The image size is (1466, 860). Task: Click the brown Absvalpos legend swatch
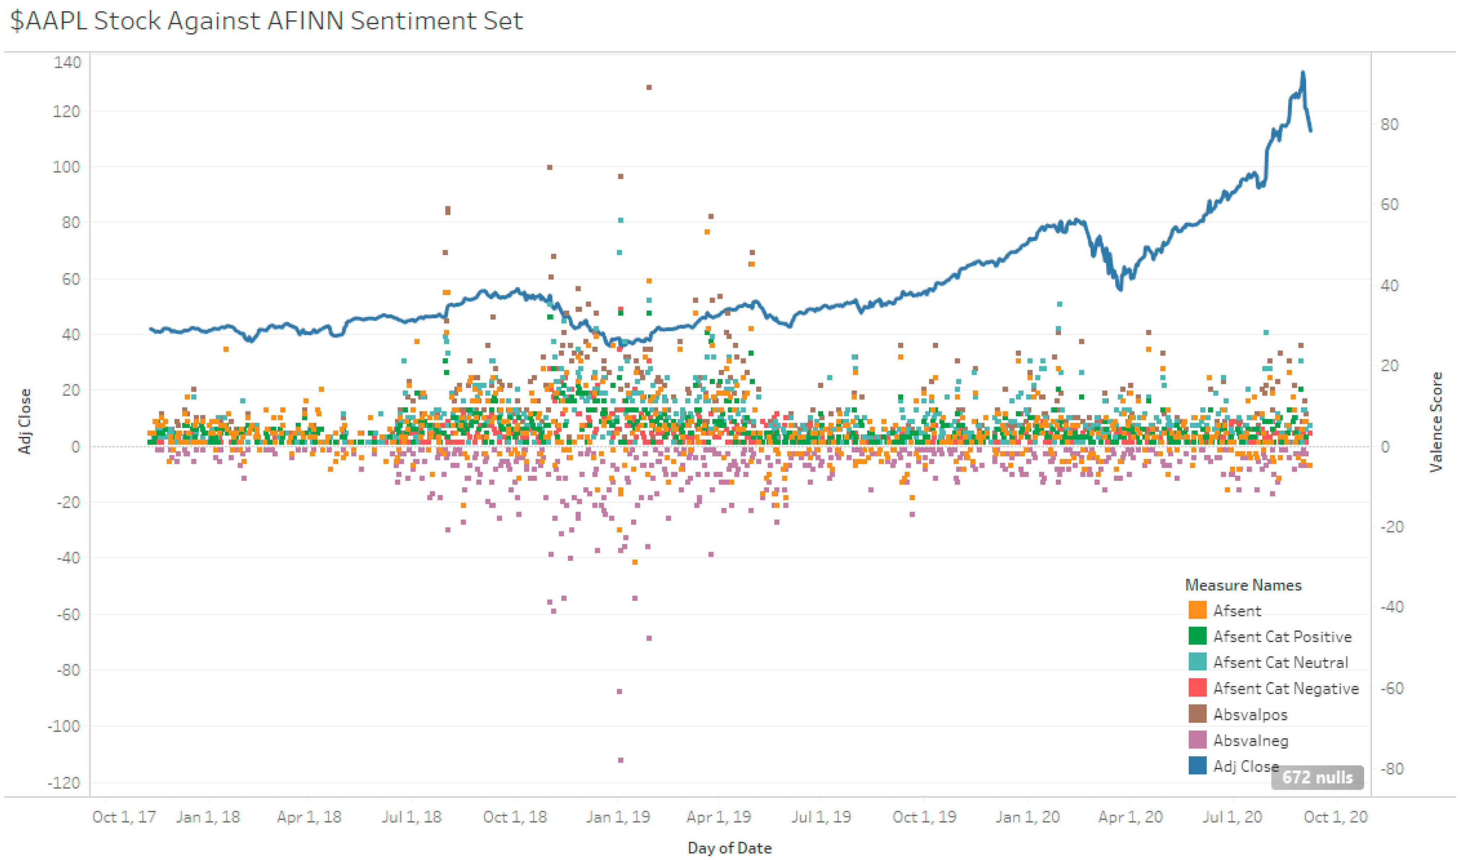point(1197,714)
